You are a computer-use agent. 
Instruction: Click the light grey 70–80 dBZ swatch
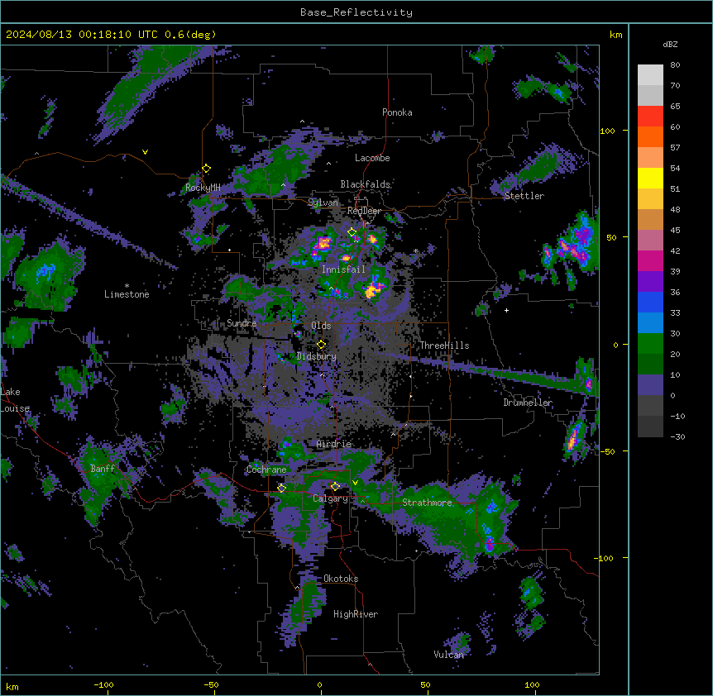650,75
